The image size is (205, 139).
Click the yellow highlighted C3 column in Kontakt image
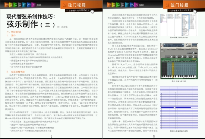click(x=173, y=70)
